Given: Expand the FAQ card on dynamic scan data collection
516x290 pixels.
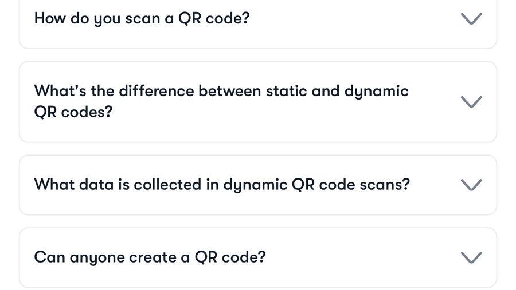Looking at the screenshot, I should pos(258,185).
